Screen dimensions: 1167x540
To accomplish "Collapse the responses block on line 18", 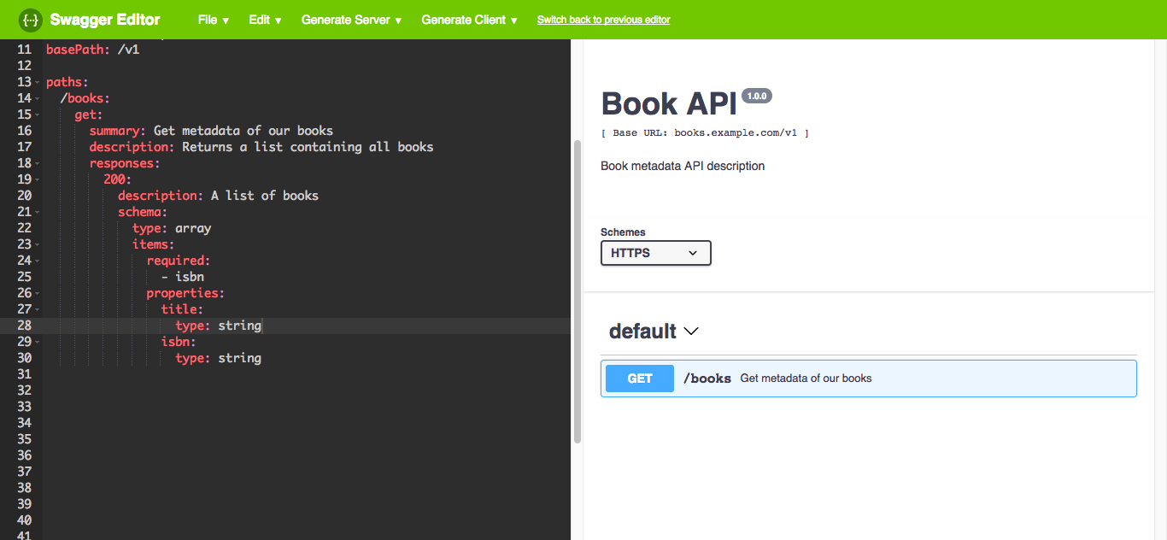I will [36, 162].
